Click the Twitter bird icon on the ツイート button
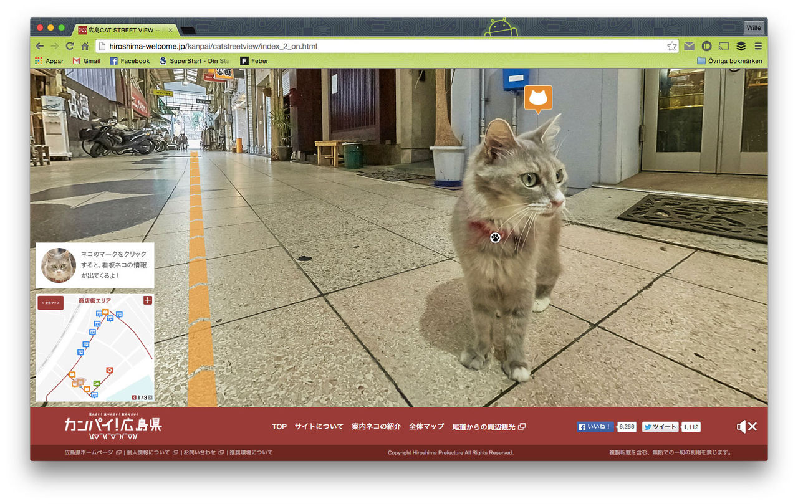This screenshot has height=504, width=798. coord(648,427)
